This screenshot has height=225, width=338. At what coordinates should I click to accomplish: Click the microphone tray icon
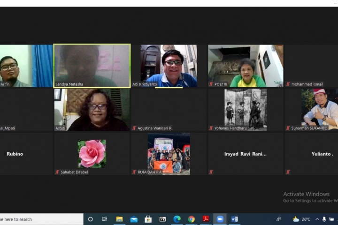(324, 219)
